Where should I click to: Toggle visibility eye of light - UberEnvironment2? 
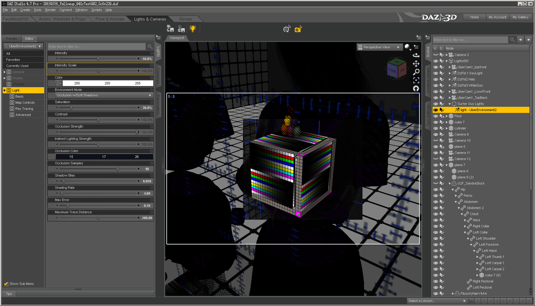[x=435, y=110]
